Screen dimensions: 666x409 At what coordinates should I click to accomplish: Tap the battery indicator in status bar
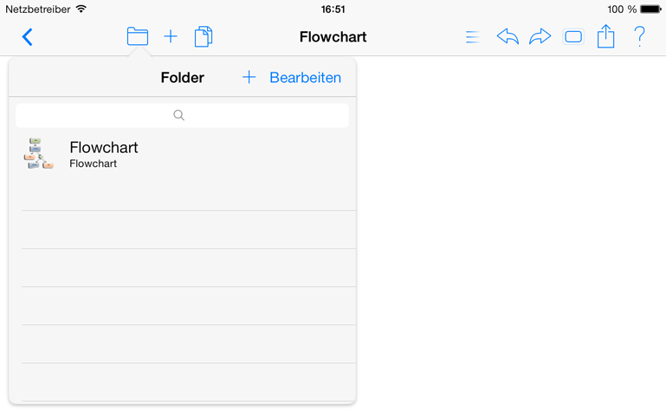tap(650, 9)
